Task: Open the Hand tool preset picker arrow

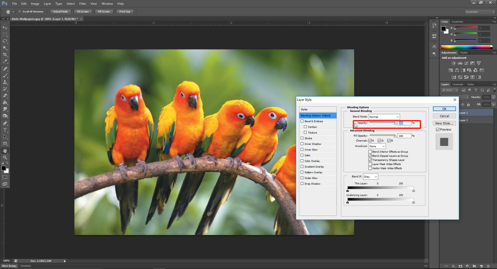Action: (13, 12)
